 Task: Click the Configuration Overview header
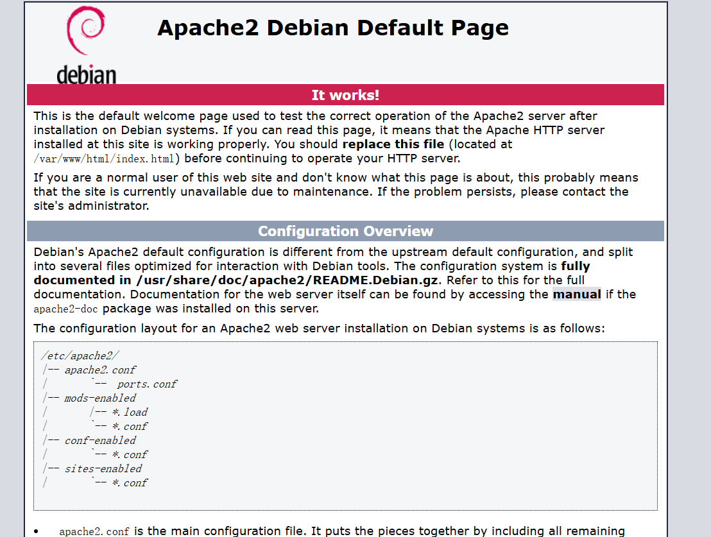[x=345, y=231]
